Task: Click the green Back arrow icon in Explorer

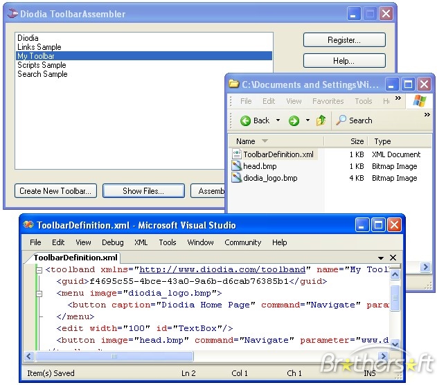Action: tap(246, 120)
